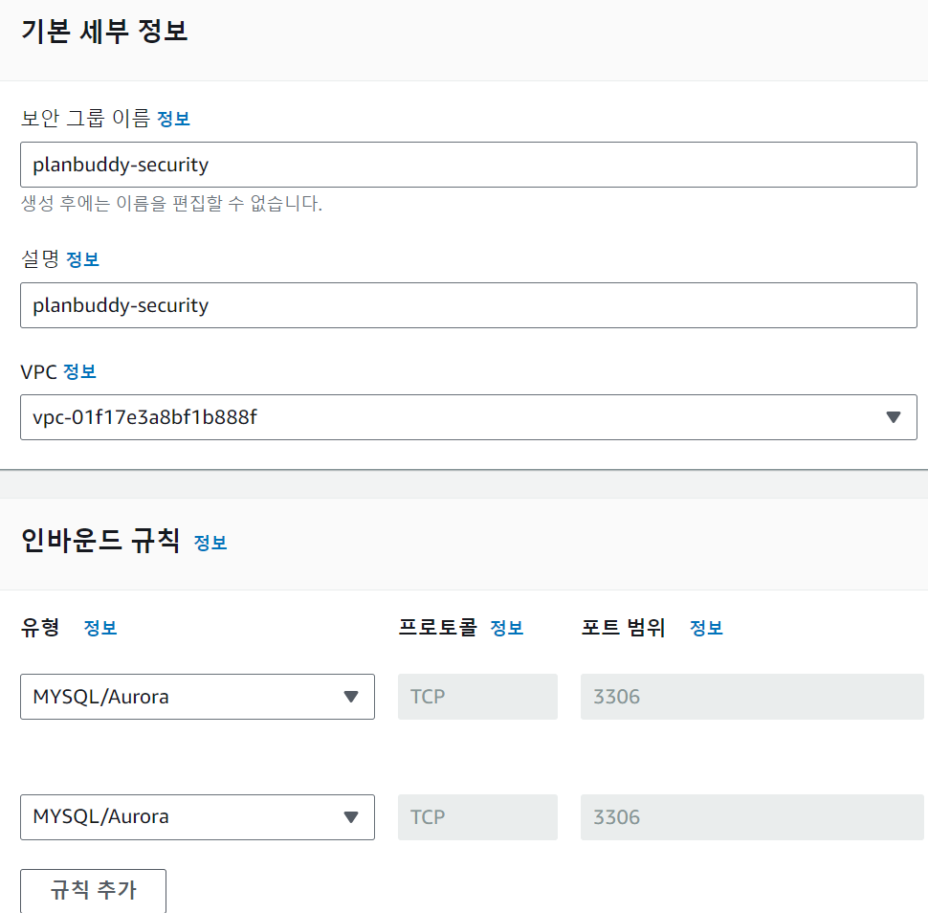Click the 프로토콜 column header

point(437,627)
